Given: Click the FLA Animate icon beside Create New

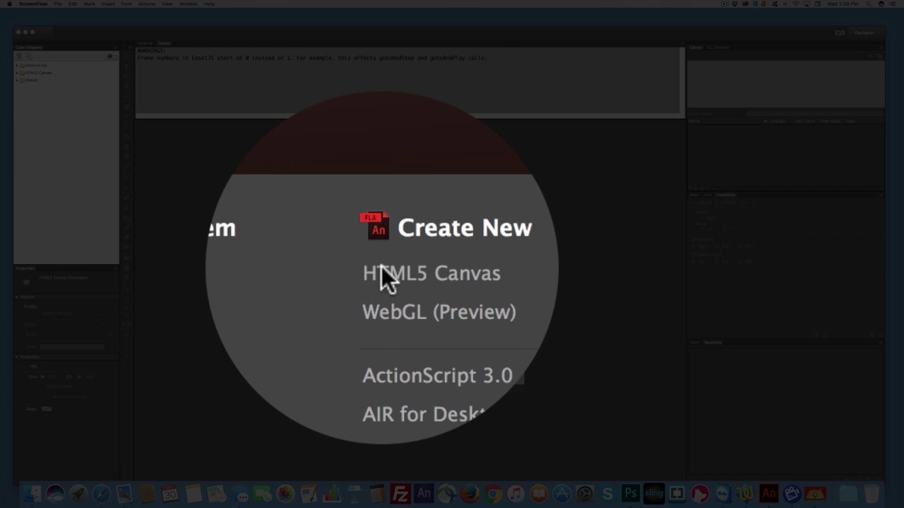Looking at the screenshot, I should pyautogui.click(x=375, y=226).
